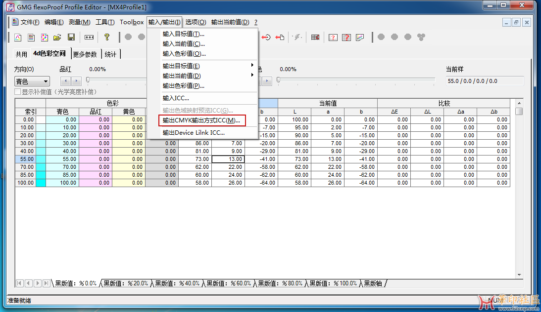Click the table scrollbar up arrow
The height and width of the screenshot is (312, 541).
click(x=519, y=103)
